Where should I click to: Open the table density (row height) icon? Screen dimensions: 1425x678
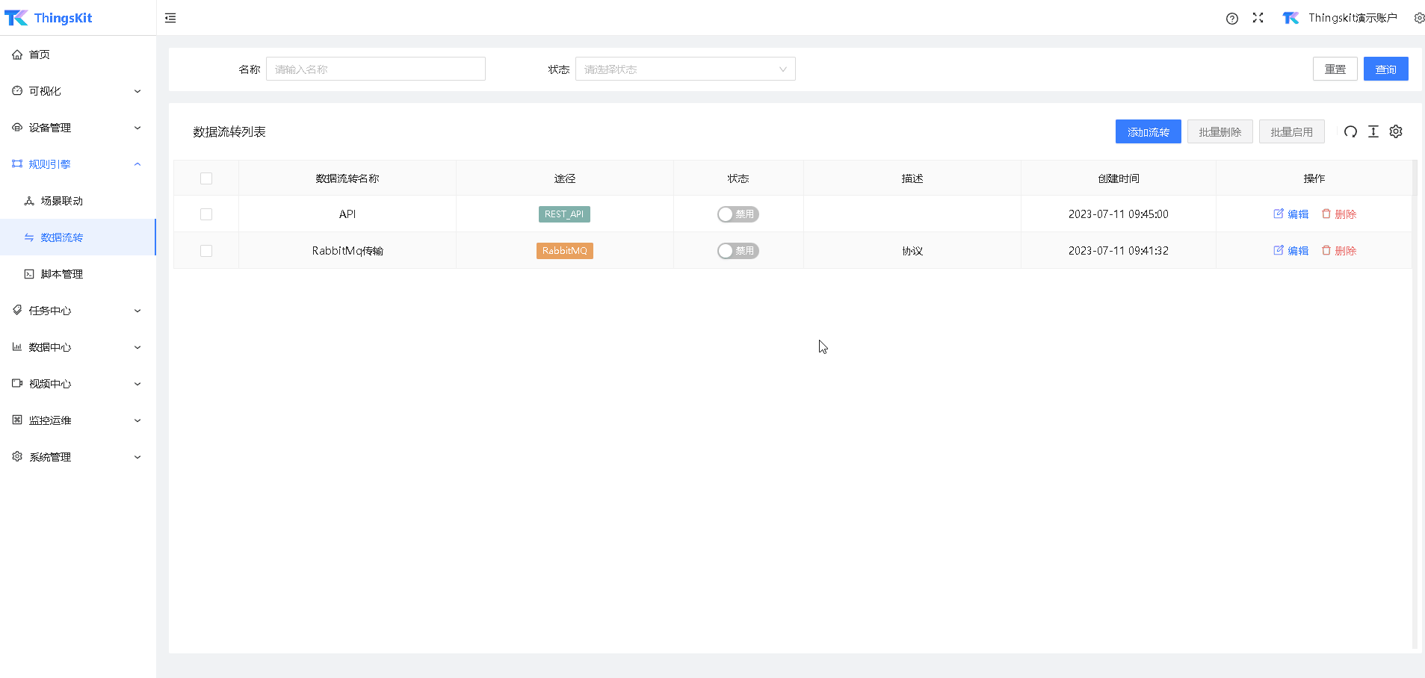1373,132
